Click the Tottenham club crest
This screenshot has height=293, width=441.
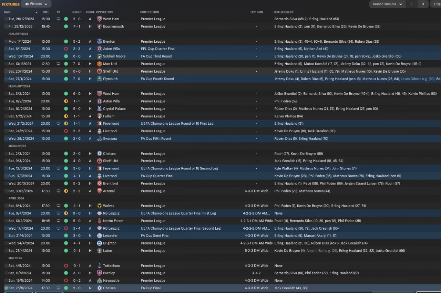click(x=100, y=266)
